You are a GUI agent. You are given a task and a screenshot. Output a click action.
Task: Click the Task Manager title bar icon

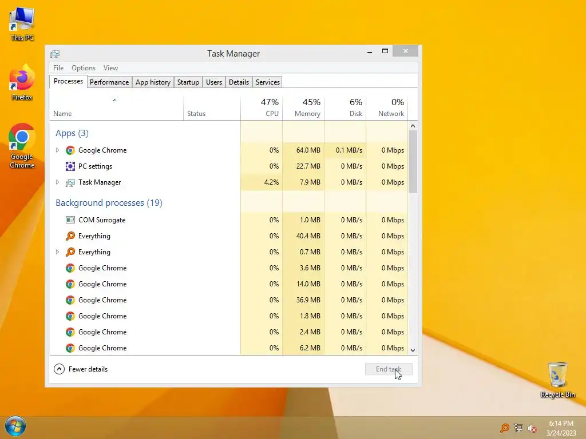(x=55, y=54)
